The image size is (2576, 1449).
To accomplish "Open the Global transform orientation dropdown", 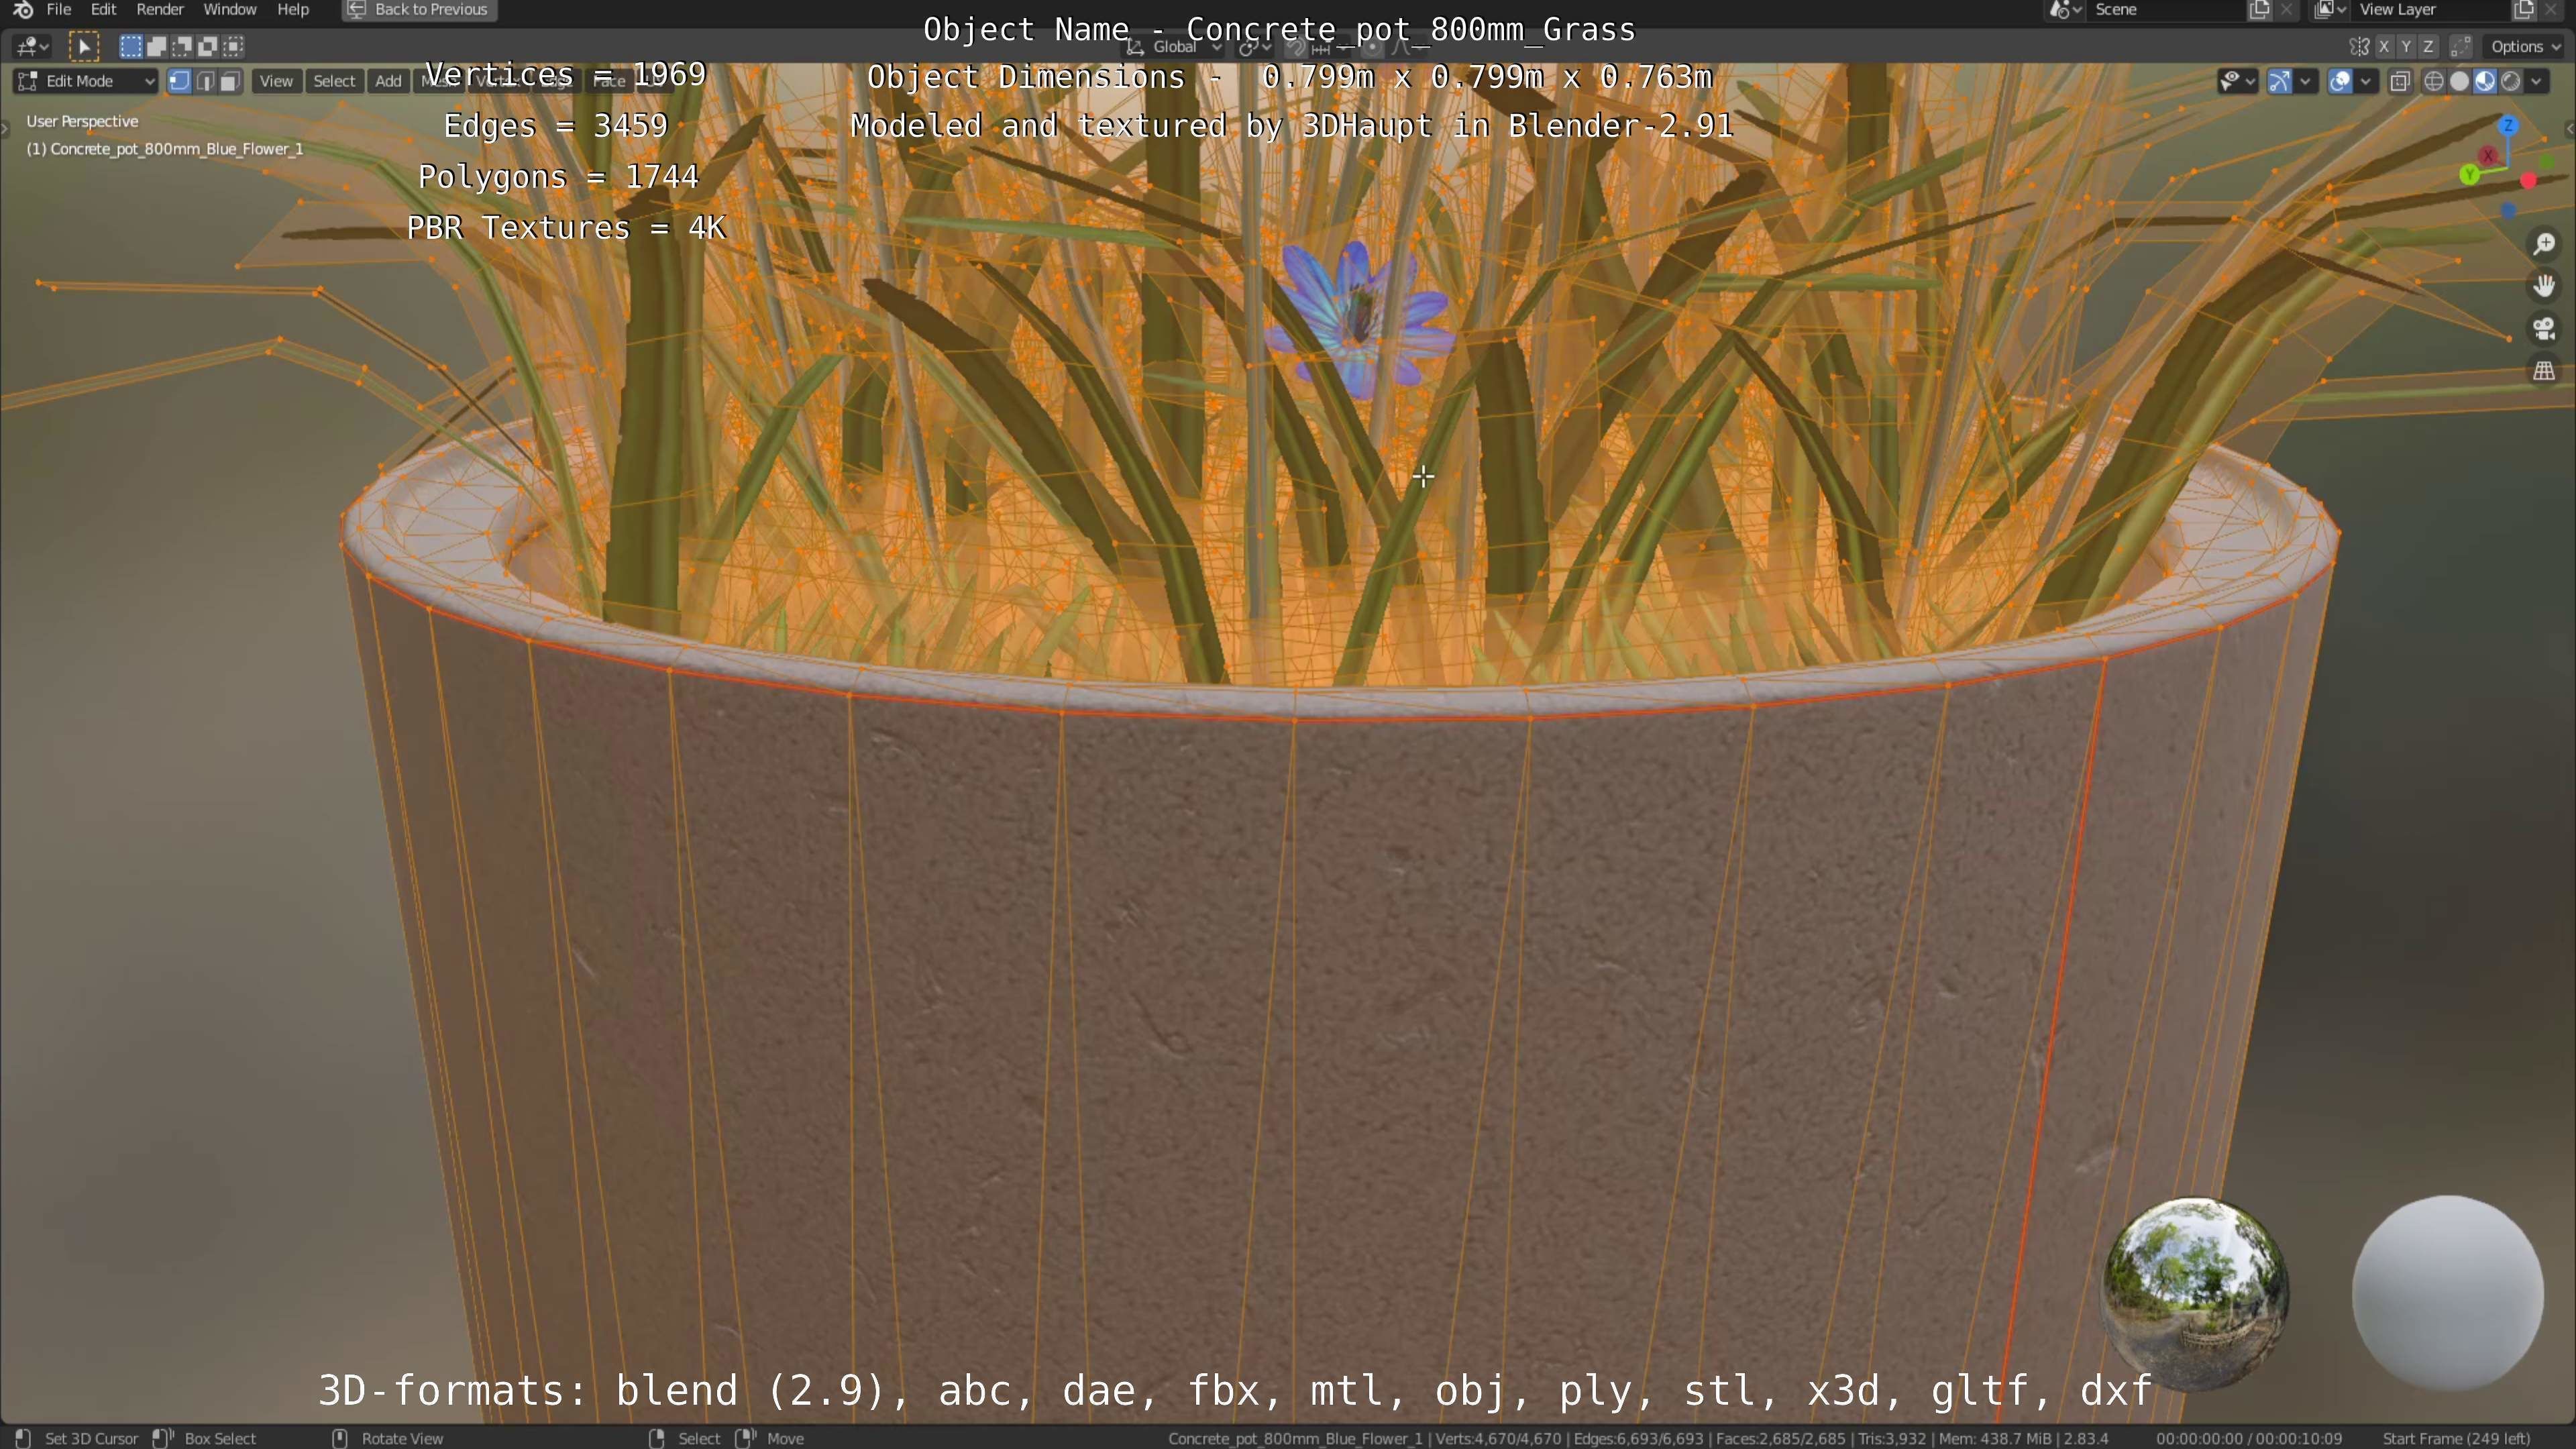I will [1174, 47].
